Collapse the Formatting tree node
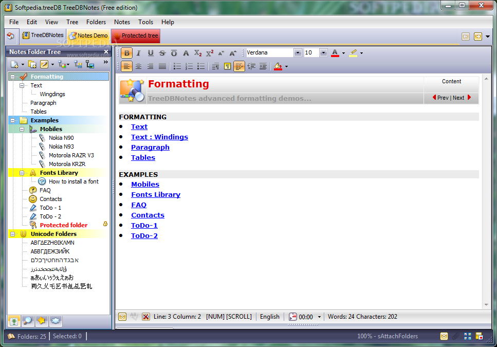 13,77
